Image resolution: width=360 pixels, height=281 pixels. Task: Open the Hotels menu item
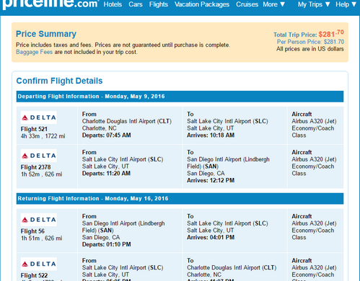coord(113,4)
